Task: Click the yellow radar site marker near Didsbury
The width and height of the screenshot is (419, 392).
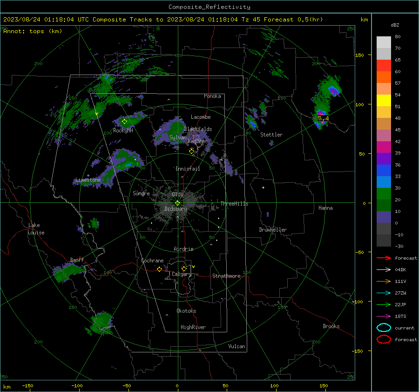Action: coord(177,203)
